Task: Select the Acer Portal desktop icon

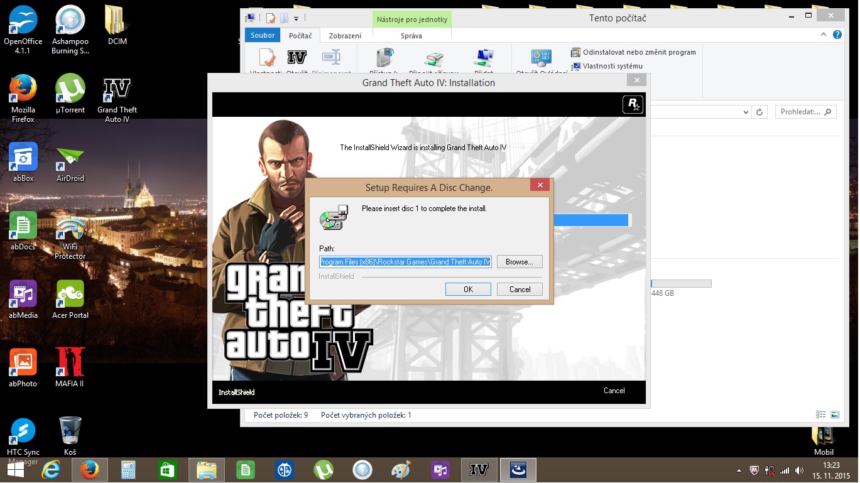Action: point(70,299)
